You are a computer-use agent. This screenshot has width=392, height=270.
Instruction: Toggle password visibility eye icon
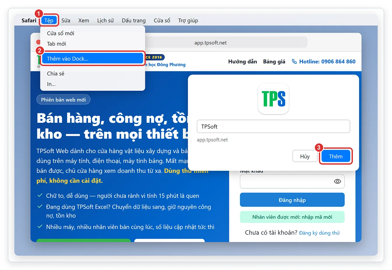337,181
